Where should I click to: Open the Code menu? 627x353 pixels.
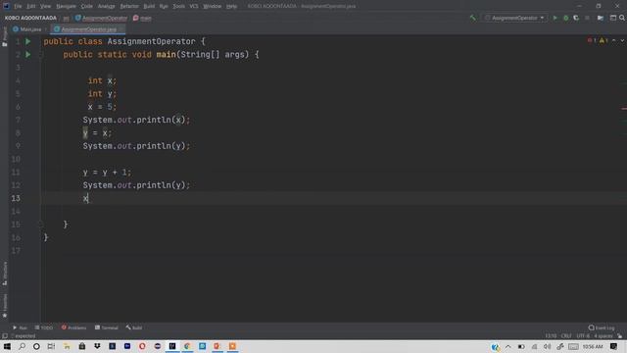click(x=87, y=7)
